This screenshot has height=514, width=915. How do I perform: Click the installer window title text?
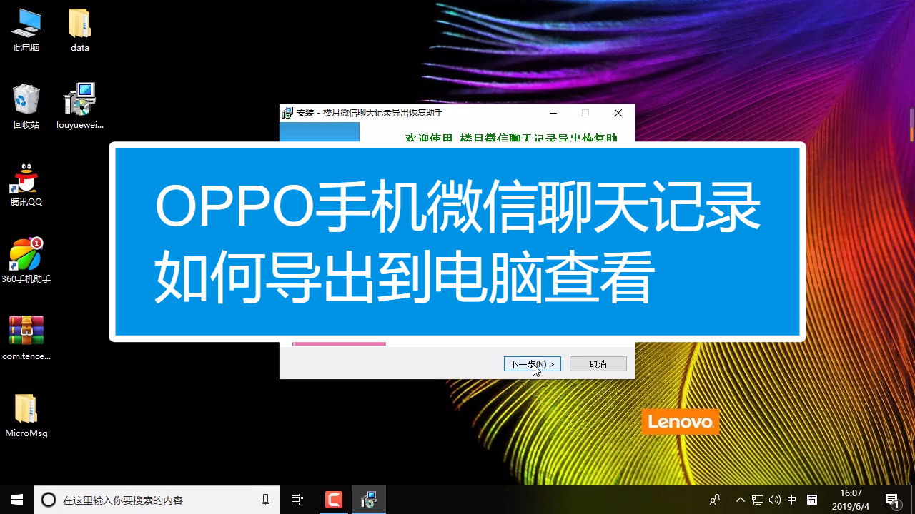click(x=370, y=113)
